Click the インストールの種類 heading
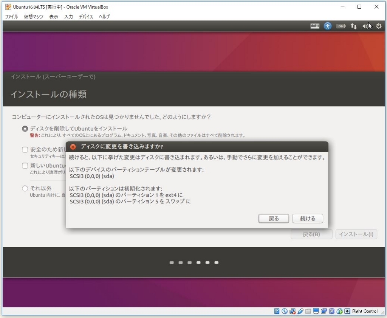Viewport: 387px width, 318px height. tap(49, 94)
